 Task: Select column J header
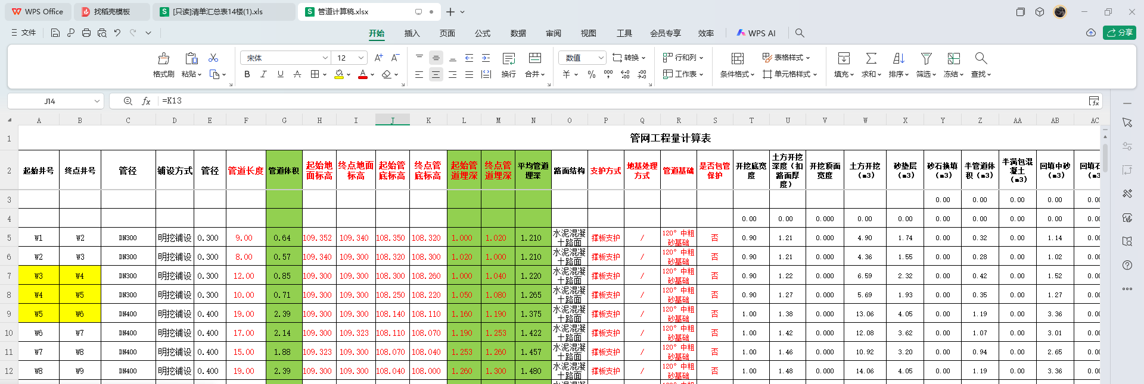[393, 120]
